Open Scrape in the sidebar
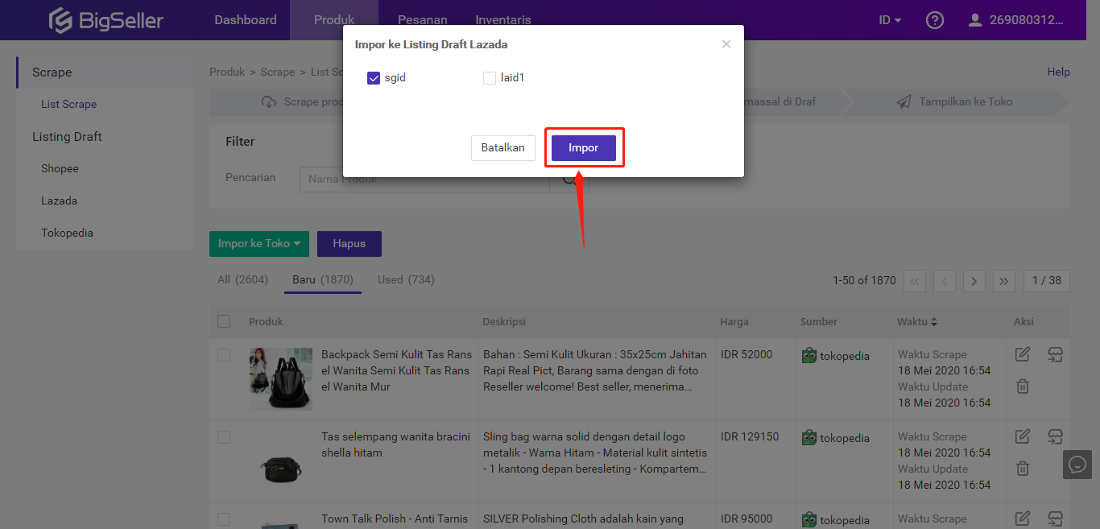Viewport: 1100px width, 529px height. pos(52,72)
